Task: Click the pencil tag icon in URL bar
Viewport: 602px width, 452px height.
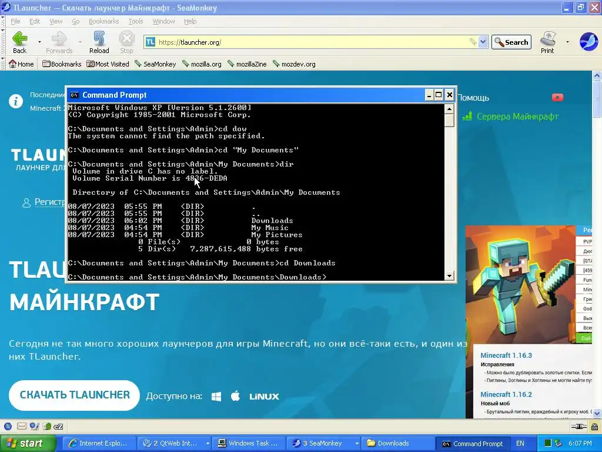Action: tap(473, 42)
